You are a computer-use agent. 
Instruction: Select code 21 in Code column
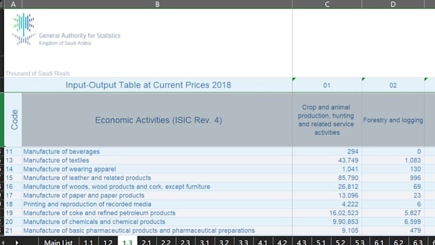click(13, 230)
